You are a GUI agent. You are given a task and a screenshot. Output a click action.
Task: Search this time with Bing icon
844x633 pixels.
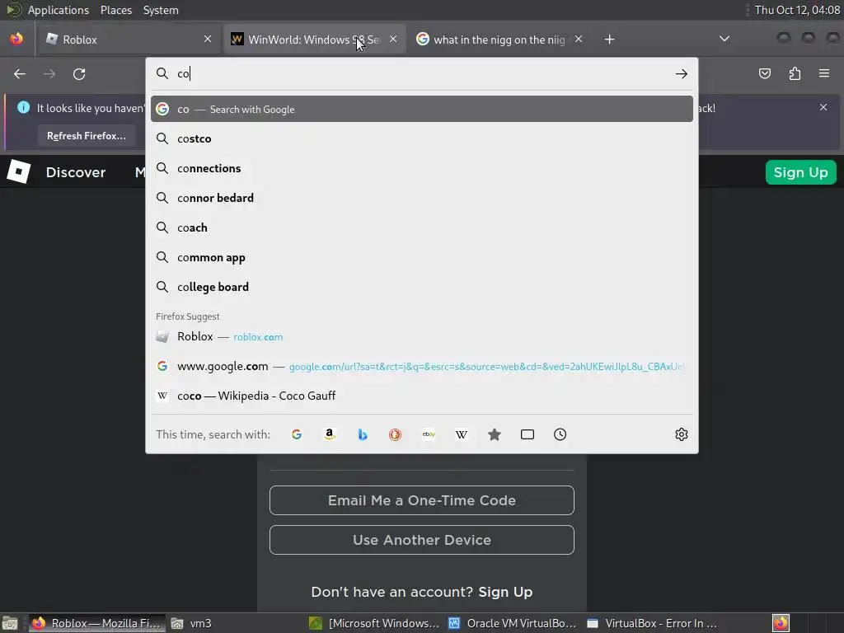coord(363,434)
